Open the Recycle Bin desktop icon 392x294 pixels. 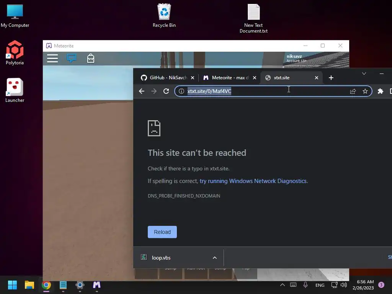coord(164,15)
